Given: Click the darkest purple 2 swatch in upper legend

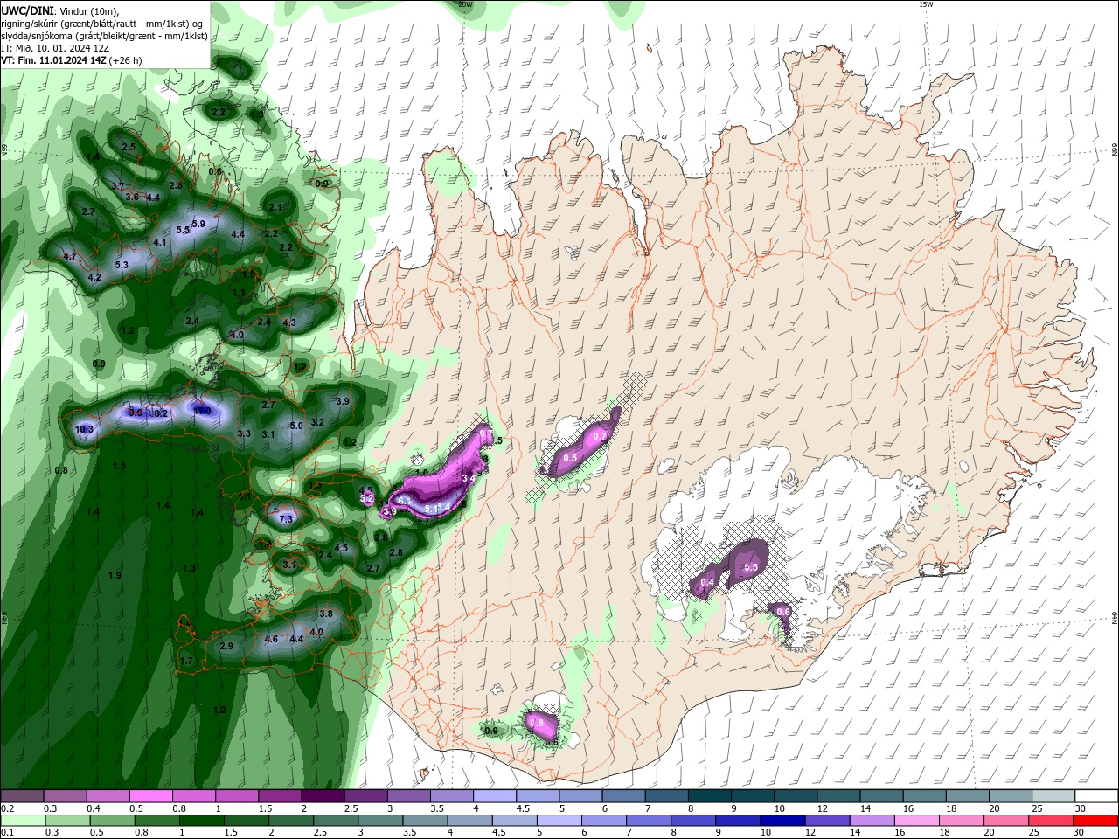Looking at the screenshot, I should (x=323, y=796).
